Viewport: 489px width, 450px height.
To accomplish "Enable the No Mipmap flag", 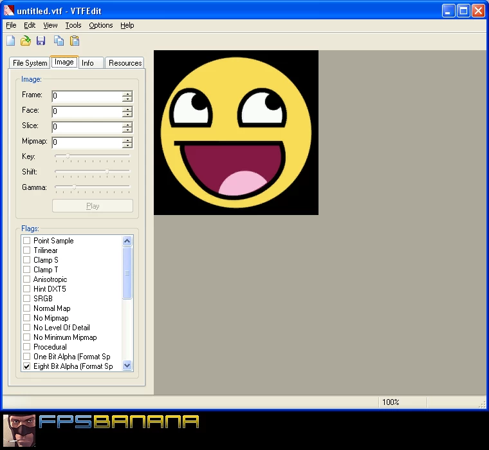I will [27, 318].
